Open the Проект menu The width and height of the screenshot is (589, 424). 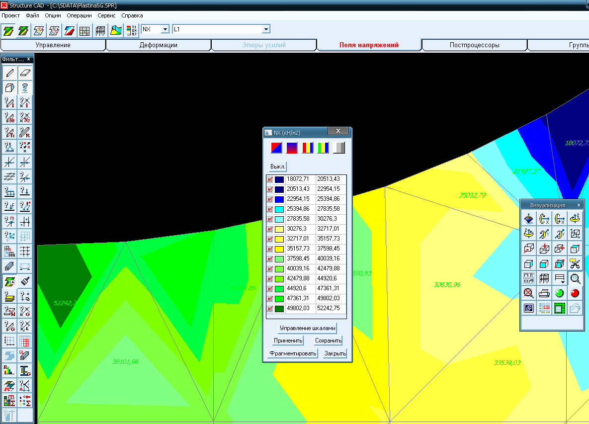tap(10, 15)
